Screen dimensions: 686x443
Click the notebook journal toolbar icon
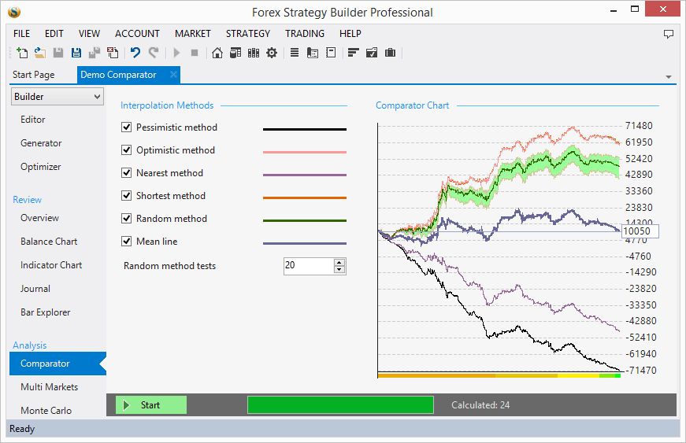332,53
